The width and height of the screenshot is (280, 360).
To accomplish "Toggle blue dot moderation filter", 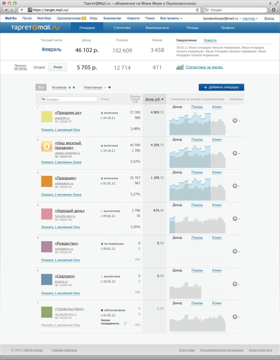I will click(x=74, y=87).
